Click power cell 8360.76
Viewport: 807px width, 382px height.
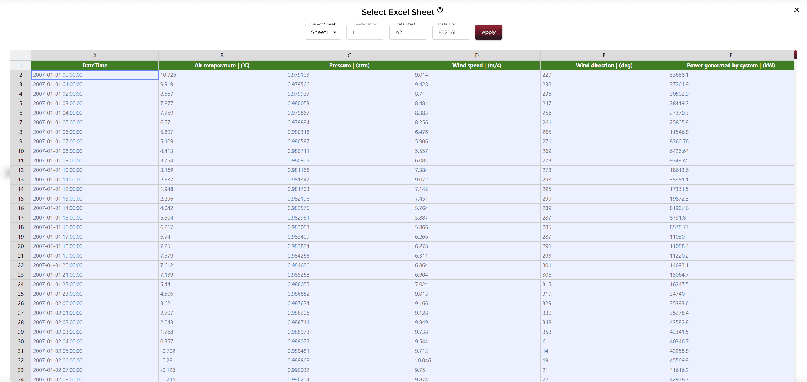pyautogui.click(x=731, y=141)
